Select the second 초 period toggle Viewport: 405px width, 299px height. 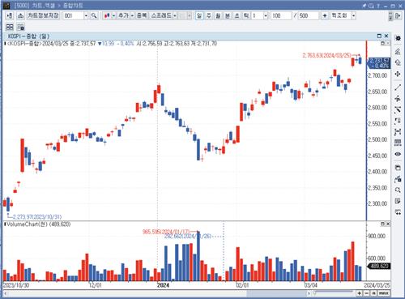(x=237, y=15)
